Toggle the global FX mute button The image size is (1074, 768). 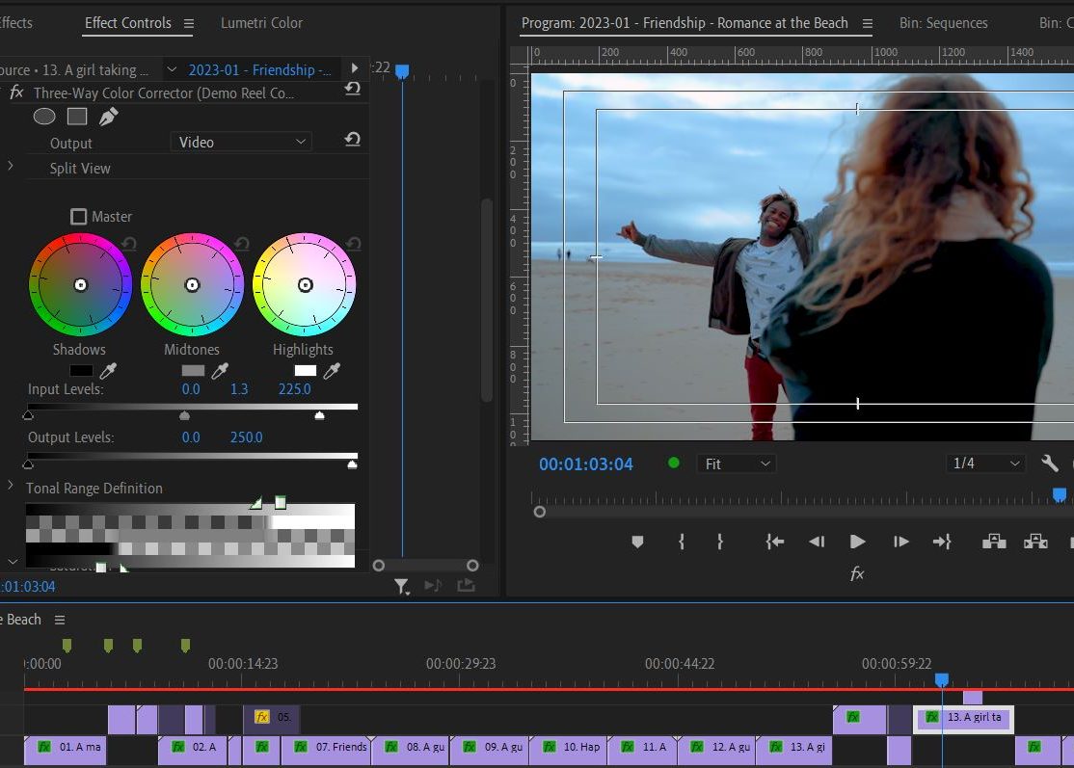coord(857,573)
